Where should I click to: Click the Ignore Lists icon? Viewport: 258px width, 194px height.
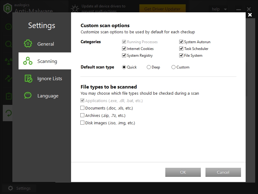coord(28,79)
